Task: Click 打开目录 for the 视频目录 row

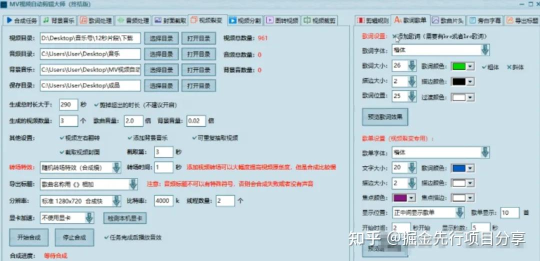Action: (x=198, y=38)
